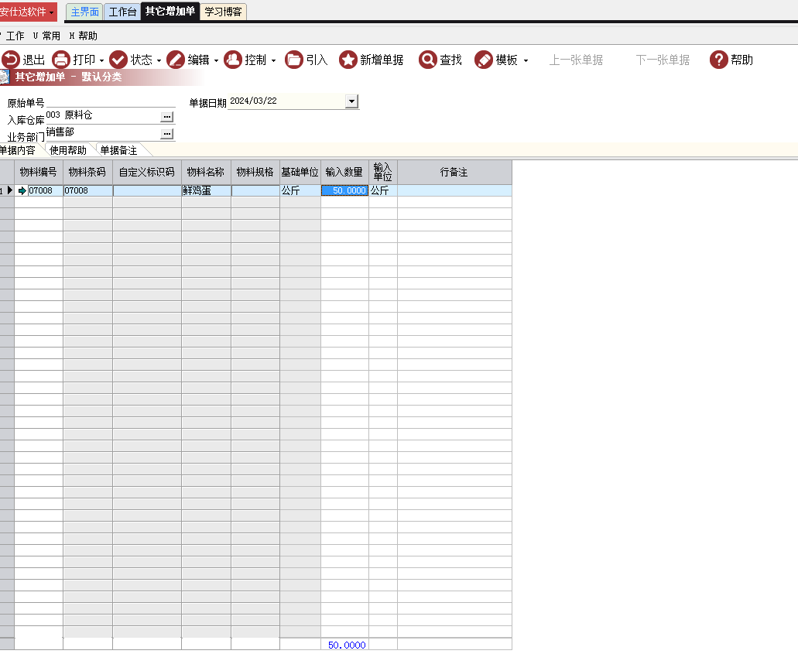Click the 退出 exit icon
The width and height of the screenshot is (798, 654).
11,60
